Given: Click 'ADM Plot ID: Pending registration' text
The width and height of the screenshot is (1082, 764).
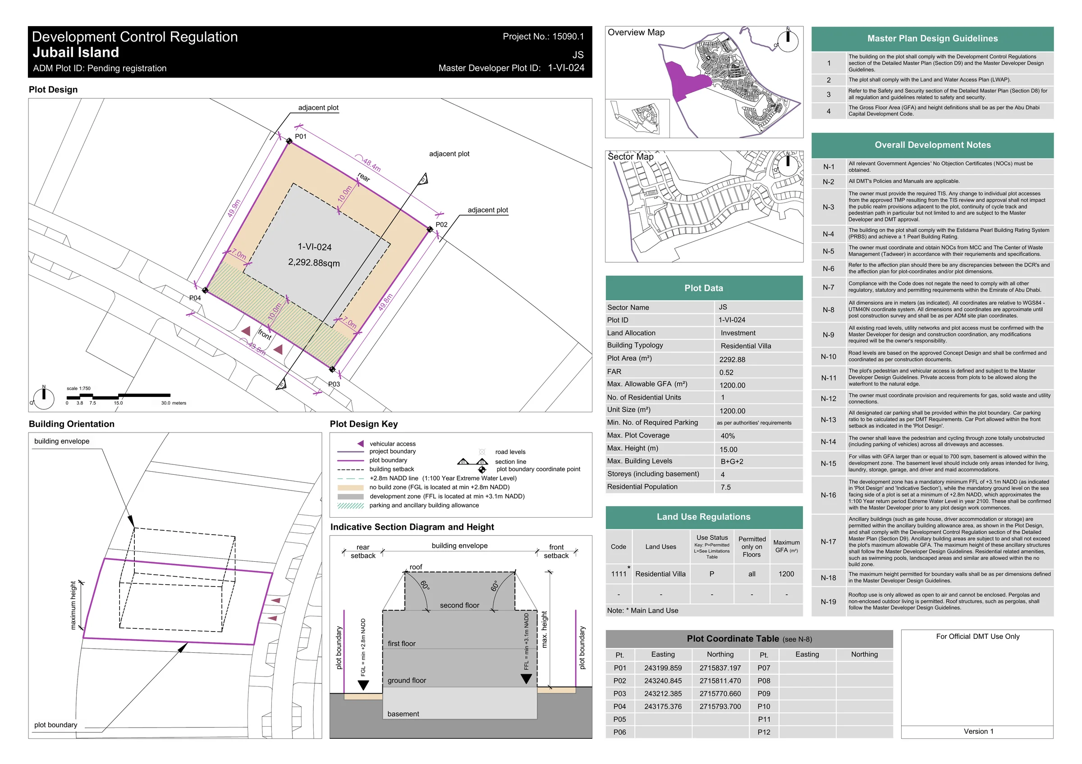Looking at the screenshot, I should click(100, 68).
